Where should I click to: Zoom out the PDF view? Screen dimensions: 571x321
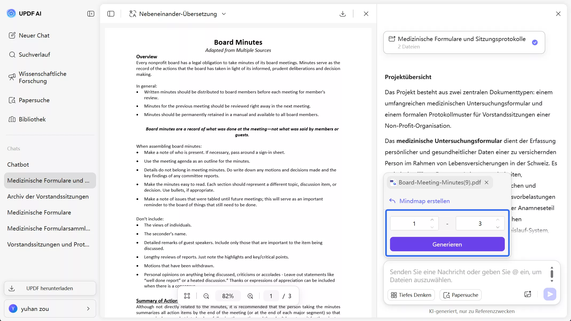[x=206, y=296]
